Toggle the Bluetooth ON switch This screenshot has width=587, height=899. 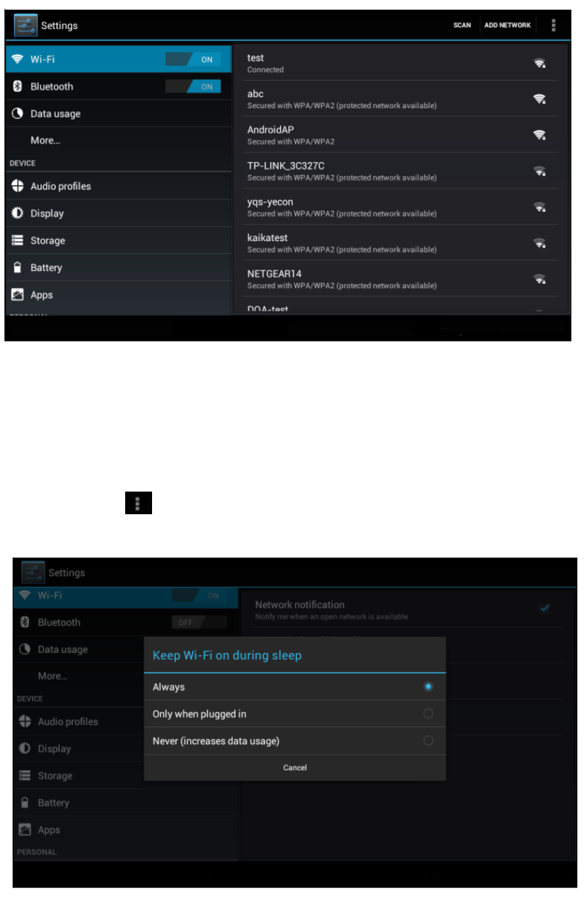pos(193,86)
